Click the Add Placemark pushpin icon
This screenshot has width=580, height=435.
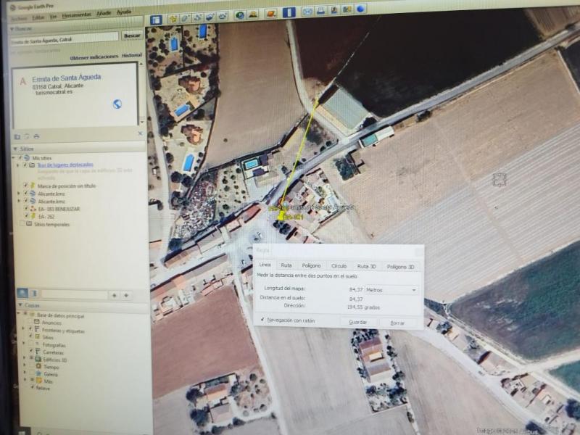[173, 18]
